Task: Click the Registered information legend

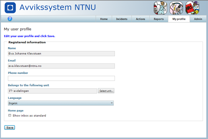Action: [x=27, y=42]
